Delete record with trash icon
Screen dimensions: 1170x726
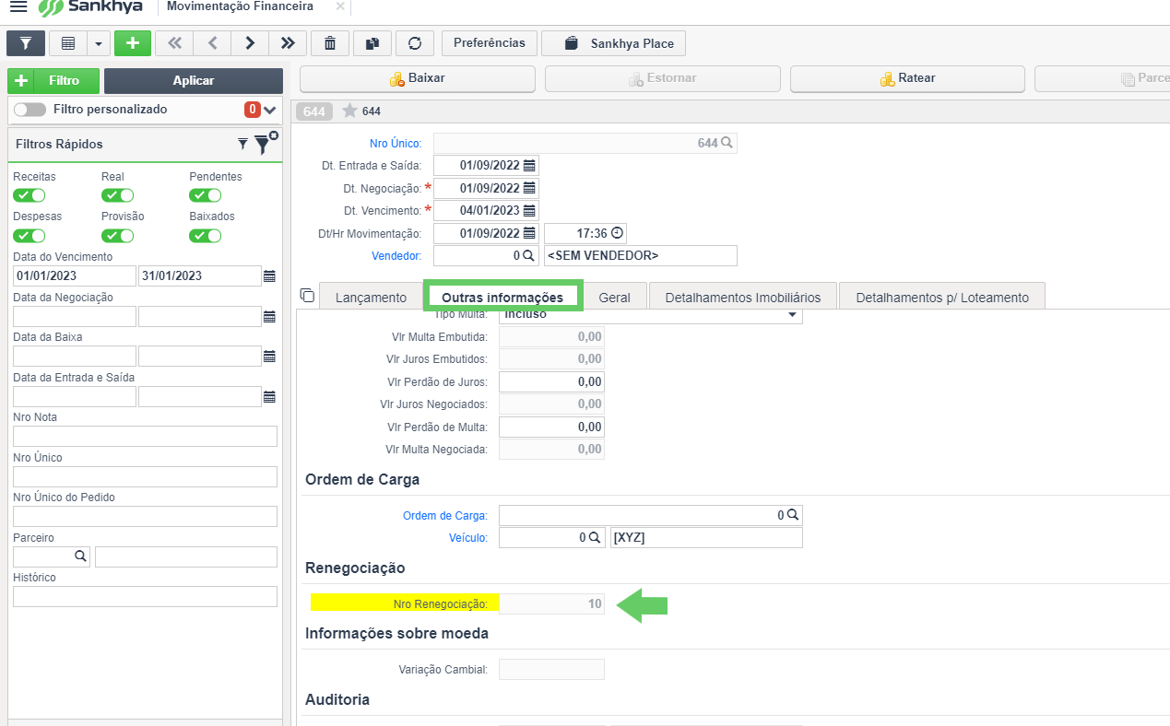pyautogui.click(x=330, y=43)
